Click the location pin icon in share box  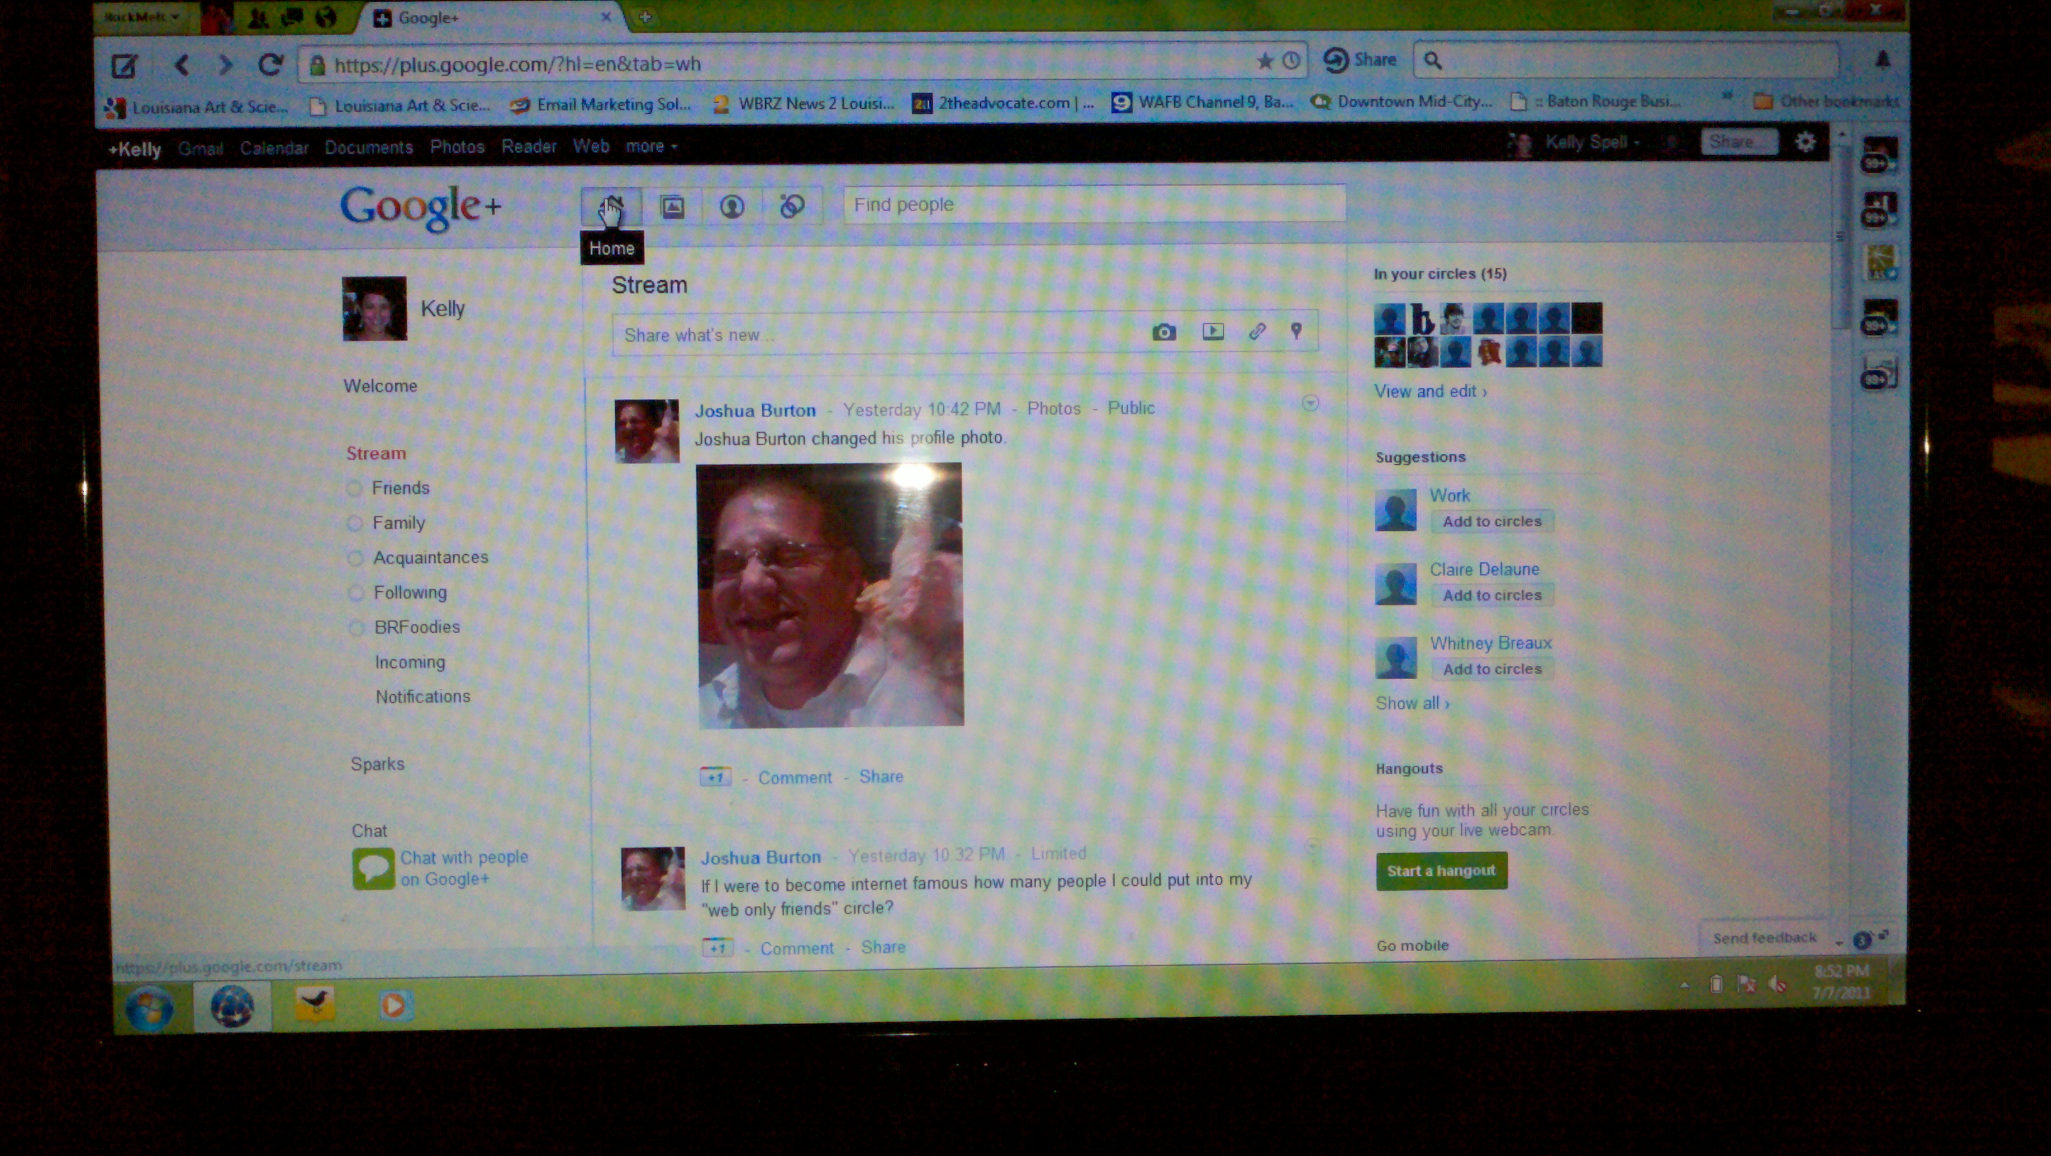[x=1296, y=331]
